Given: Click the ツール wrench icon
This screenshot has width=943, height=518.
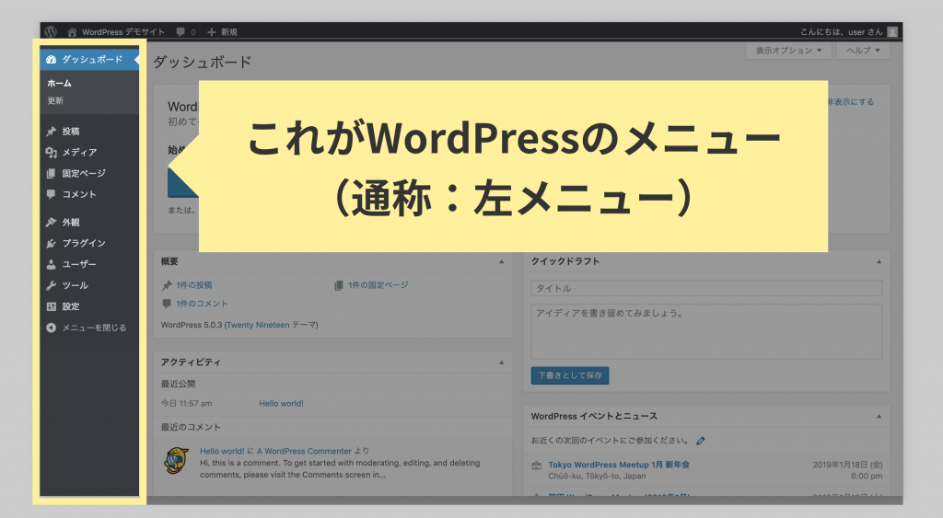Looking at the screenshot, I should [52, 285].
